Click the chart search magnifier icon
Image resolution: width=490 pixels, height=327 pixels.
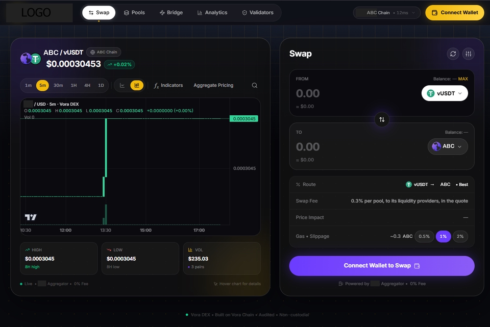click(255, 85)
